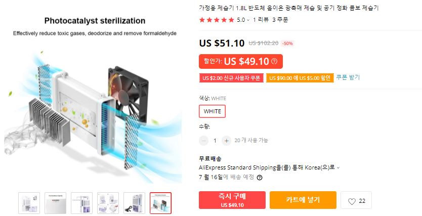Click the US $5.00 off coupon tag
Viewport: 422px width, 216px height.
[300, 78]
